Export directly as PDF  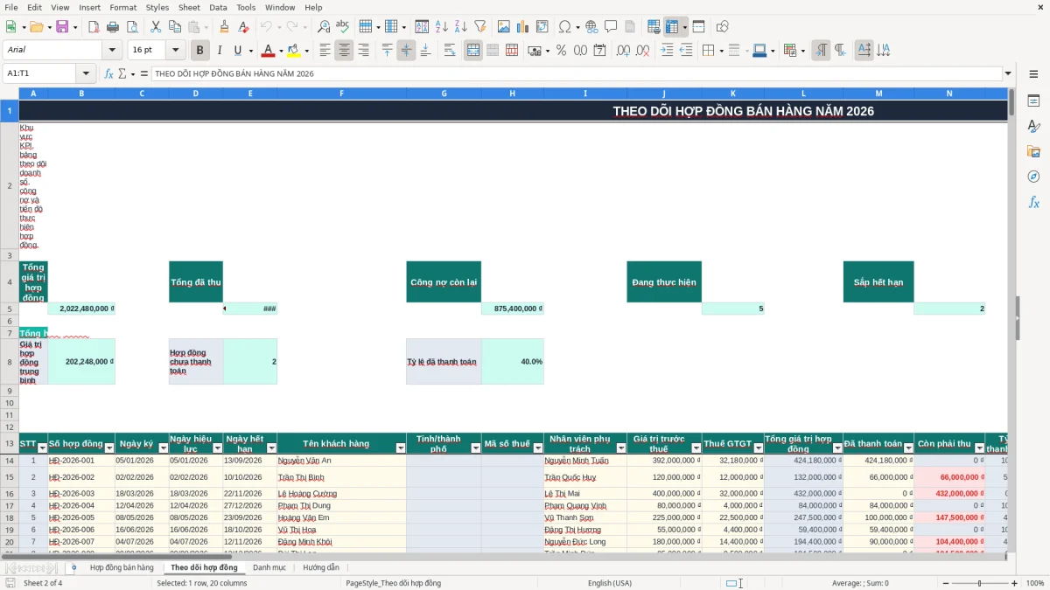pyautogui.click(x=94, y=27)
